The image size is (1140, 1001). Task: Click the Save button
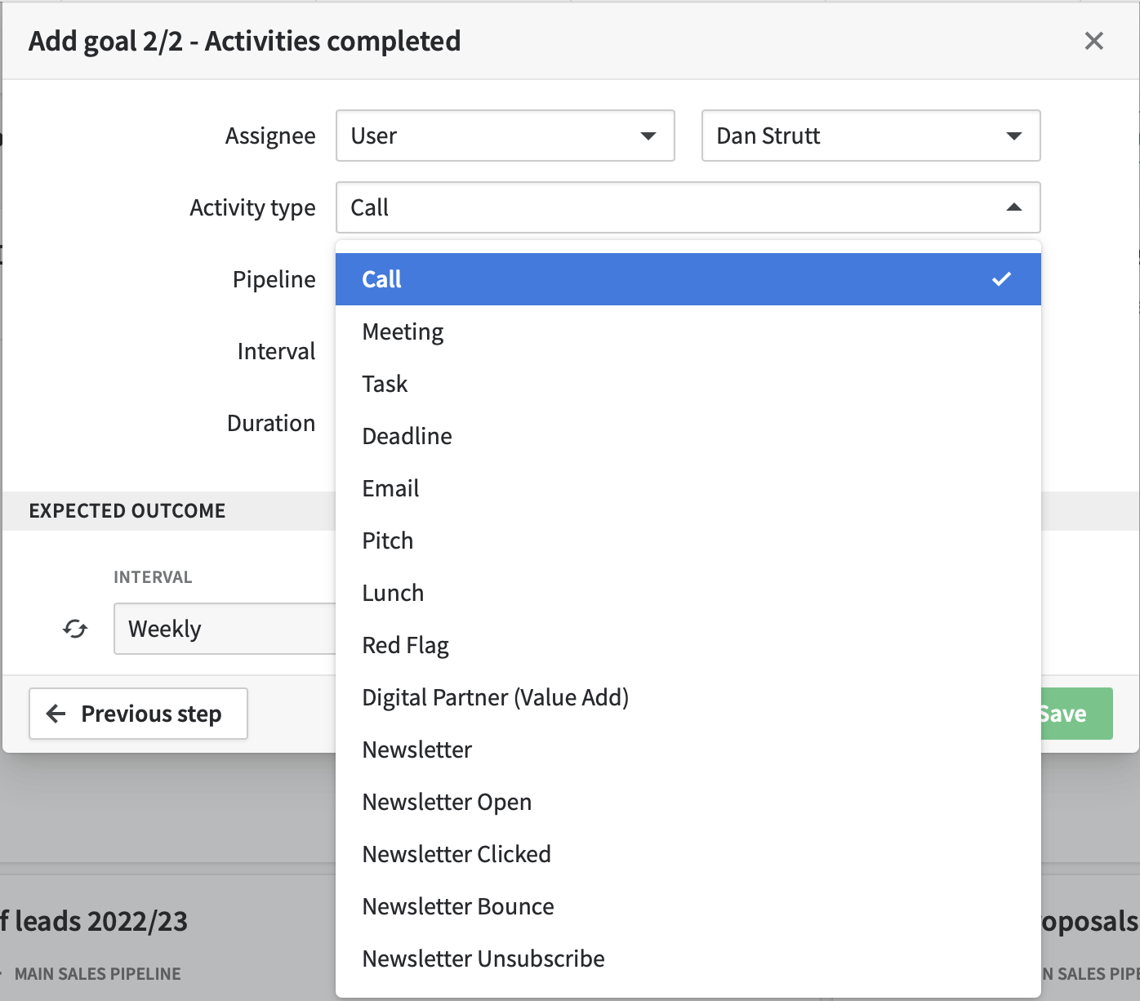click(x=1070, y=714)
